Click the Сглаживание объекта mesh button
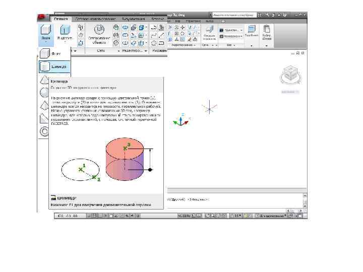The image size is (363, 272). tap(99, 34)
